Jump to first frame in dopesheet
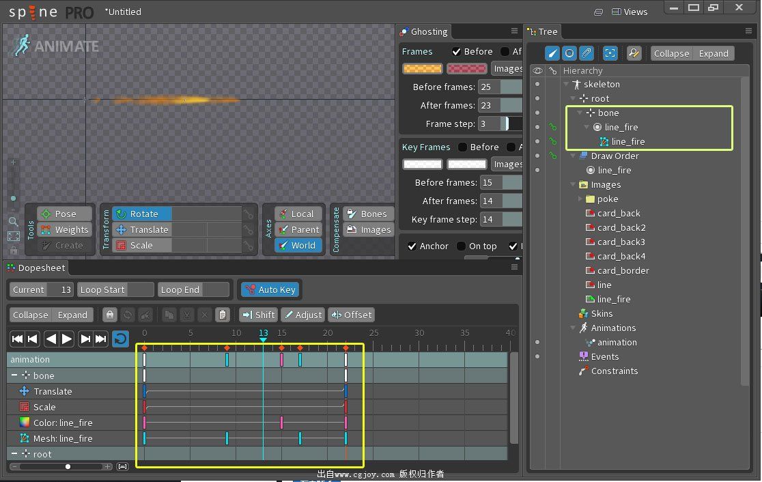Image resolution: width=762 pixels, height=482 pixels. pyautogui.click(x=17, y=339)
